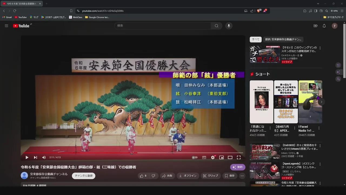Open the Brave Rewards icon
346x195 pixels.
tap(265, 11)
